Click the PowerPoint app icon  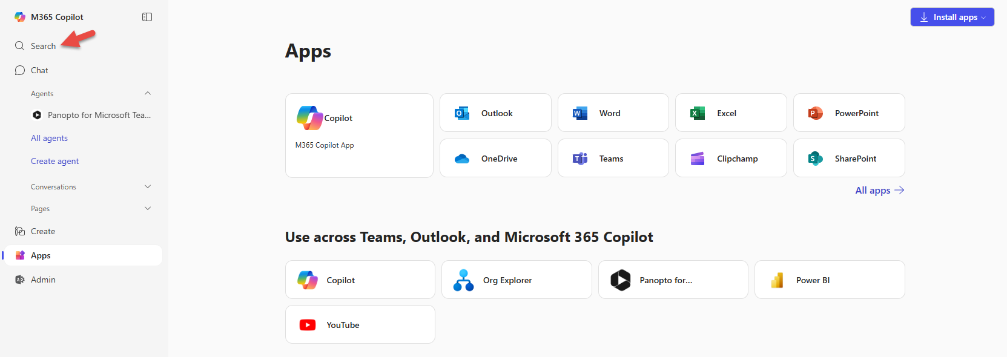(x=816, y=113)
